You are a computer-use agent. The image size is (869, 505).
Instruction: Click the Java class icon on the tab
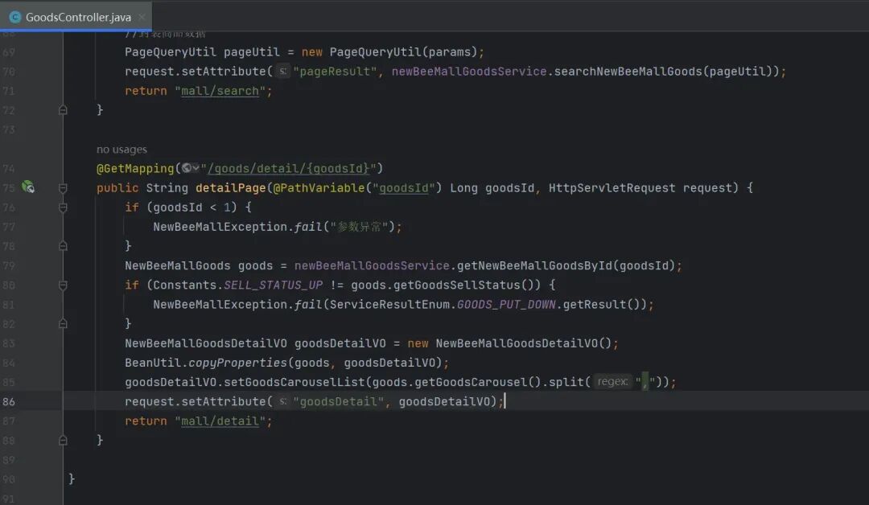[15, 17]
